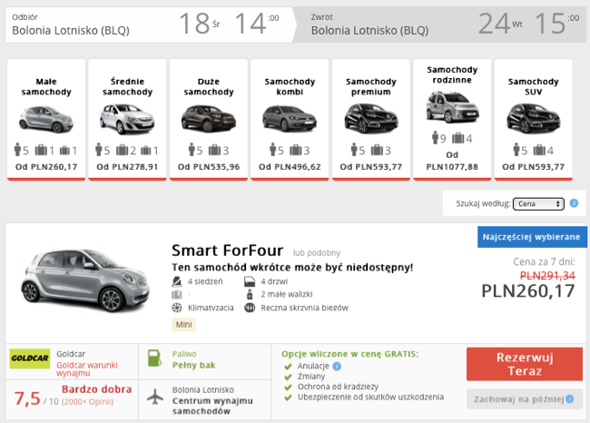The height and width of the screenshot is (423, 590).
Task: Click the small suitcase icon, 2 małe walizki
Action: point(250,294)
